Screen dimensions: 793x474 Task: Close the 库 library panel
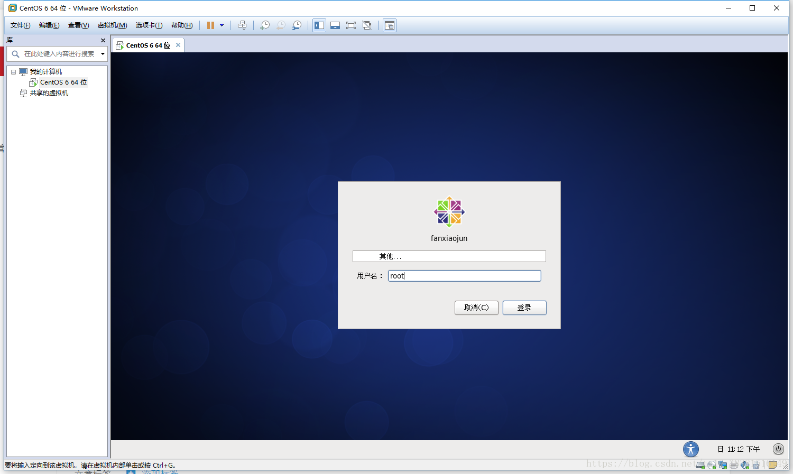[103, 40]
